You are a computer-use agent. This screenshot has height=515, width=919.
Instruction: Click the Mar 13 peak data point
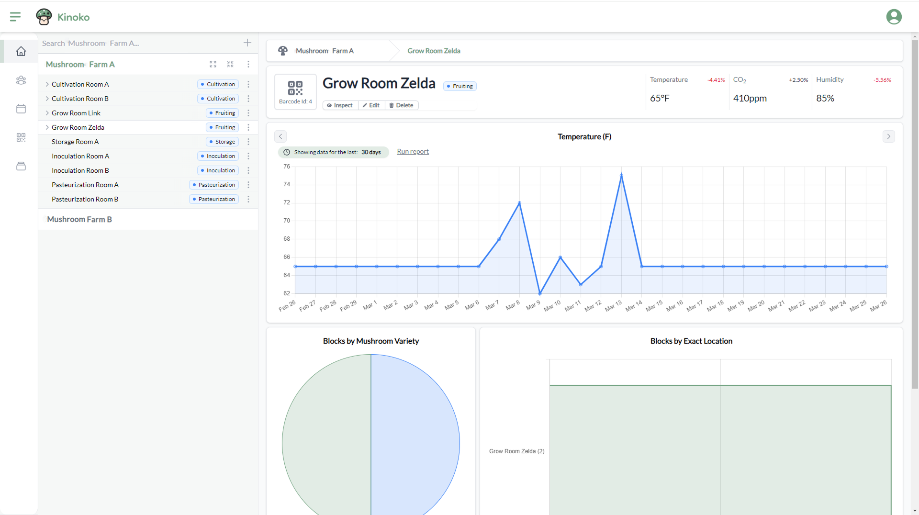[621, 176]
